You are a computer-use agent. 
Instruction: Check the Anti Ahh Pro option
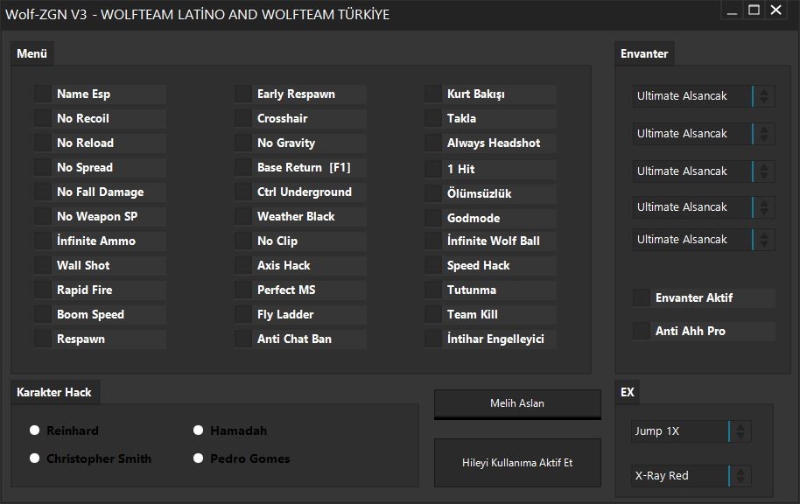coord(642,331)
